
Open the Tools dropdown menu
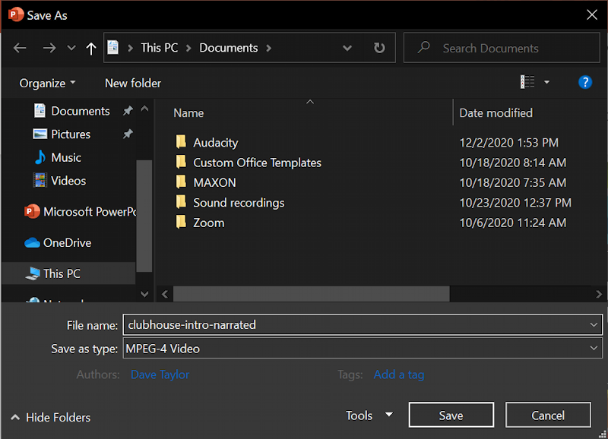369,415
